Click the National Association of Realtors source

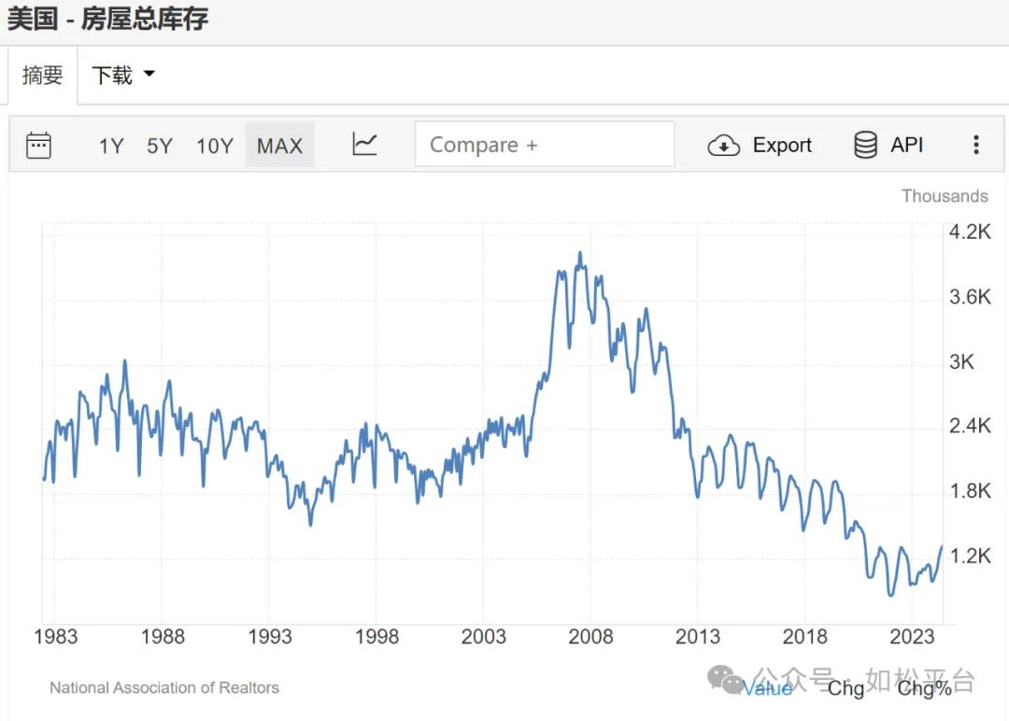click(x=164, y=687)
